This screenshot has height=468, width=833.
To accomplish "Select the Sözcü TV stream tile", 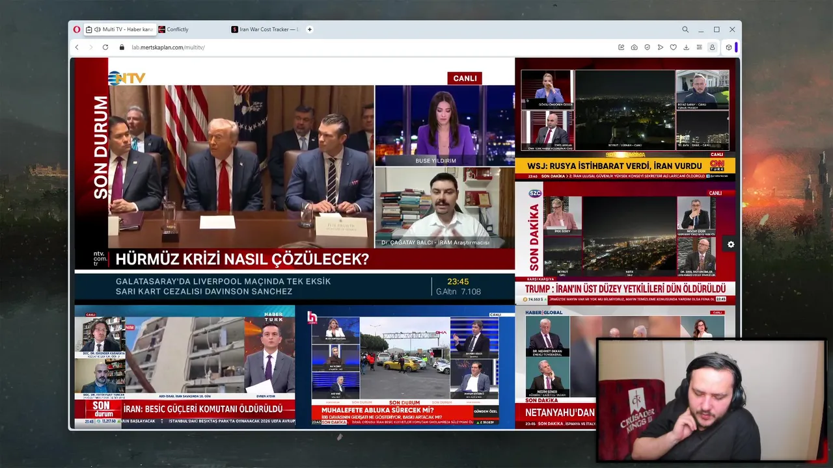I will [625, 243].
